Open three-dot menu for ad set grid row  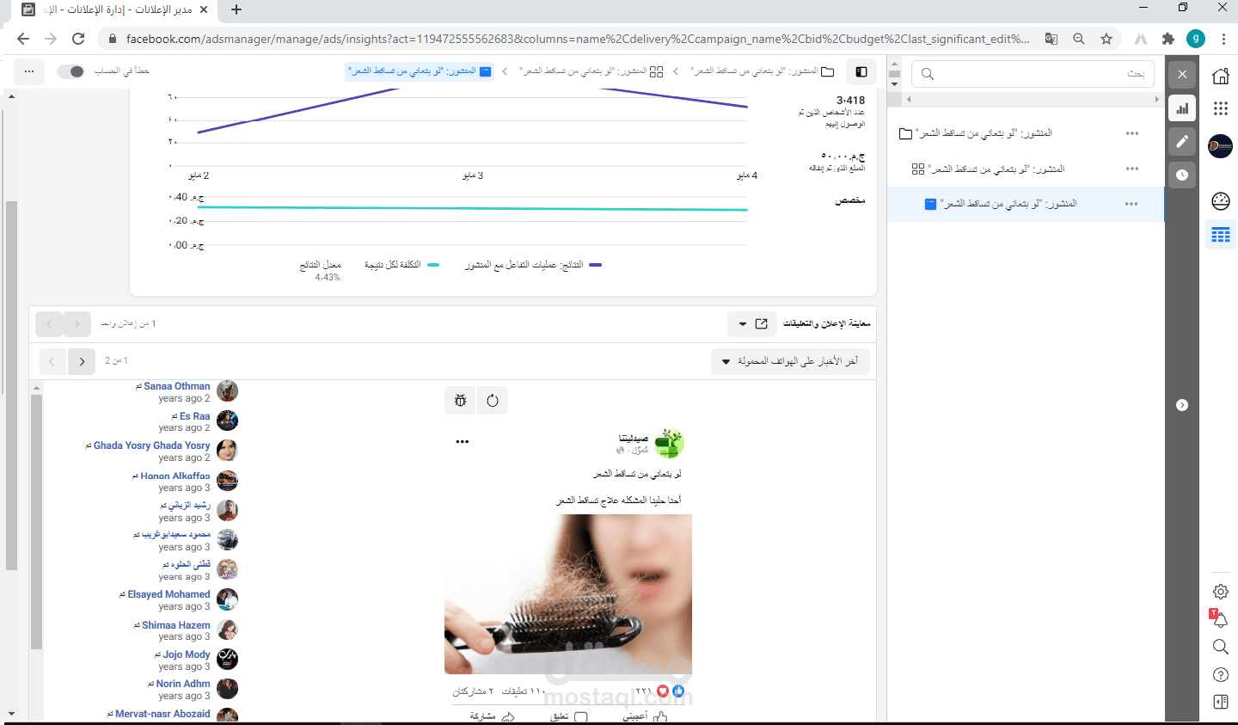(x=1132, y=169)
